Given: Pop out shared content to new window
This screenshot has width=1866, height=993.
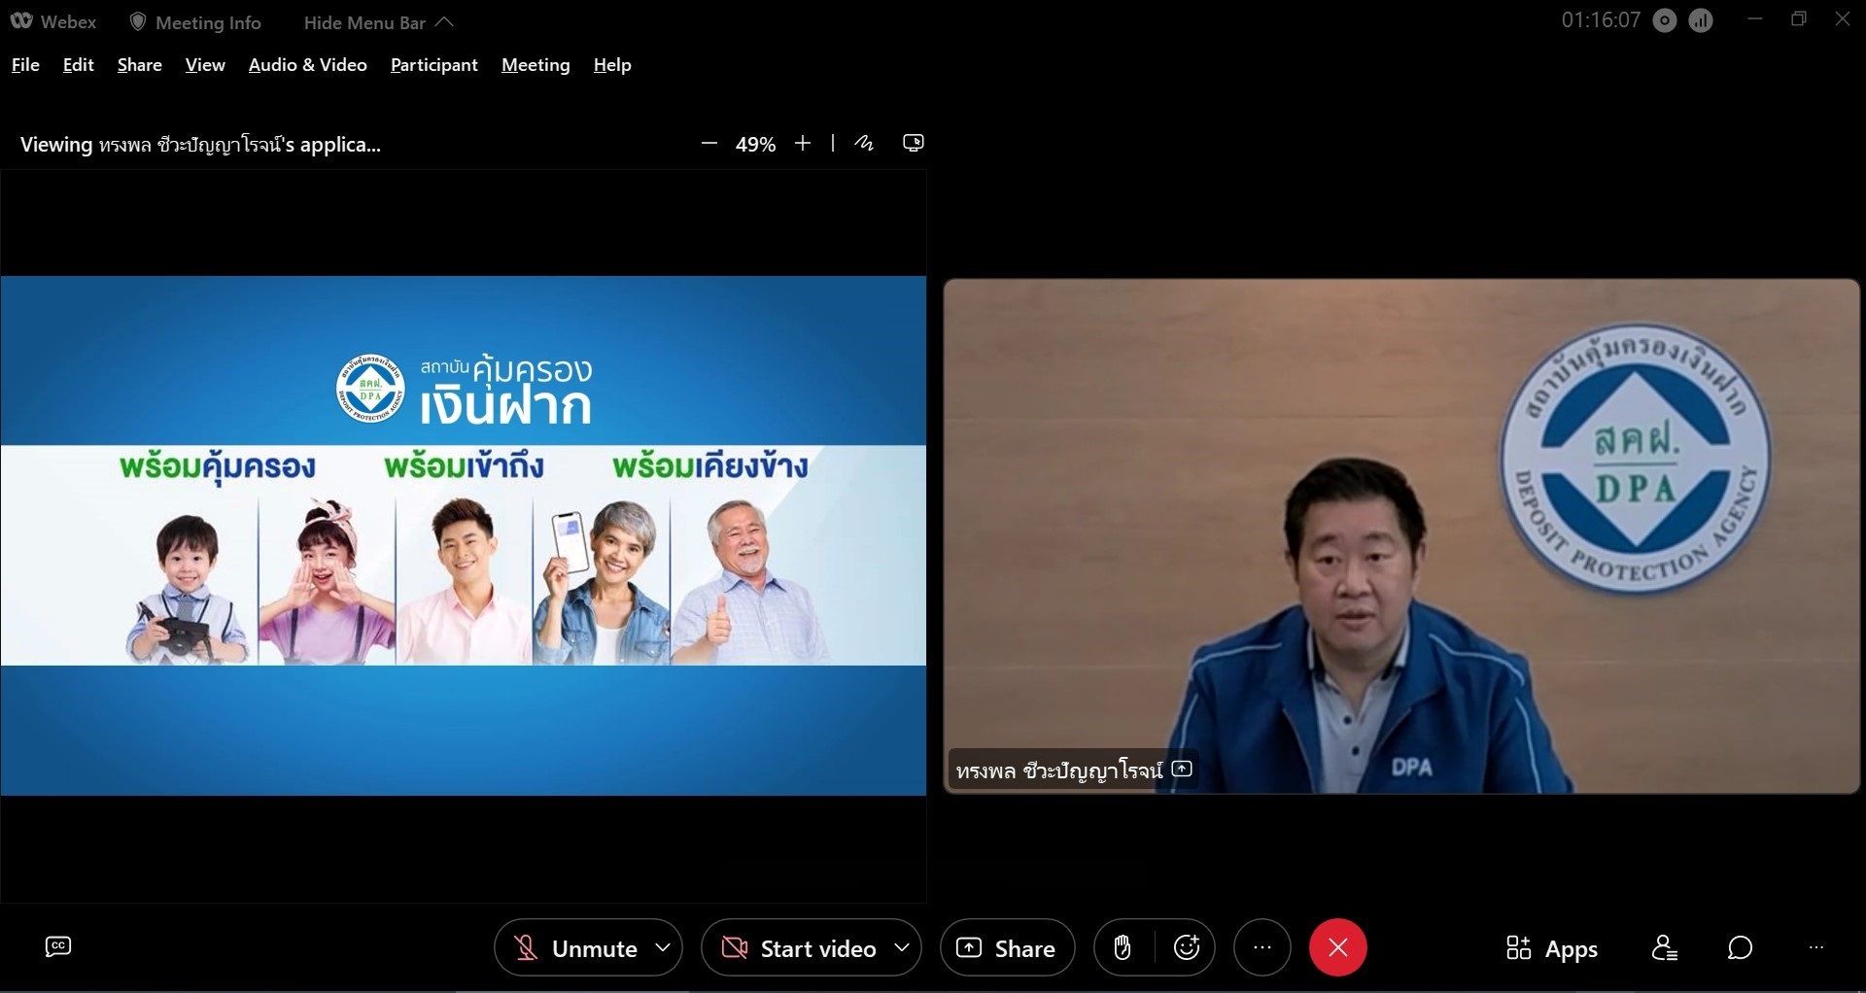Looking at the screenshot, I should pos(914,144).
